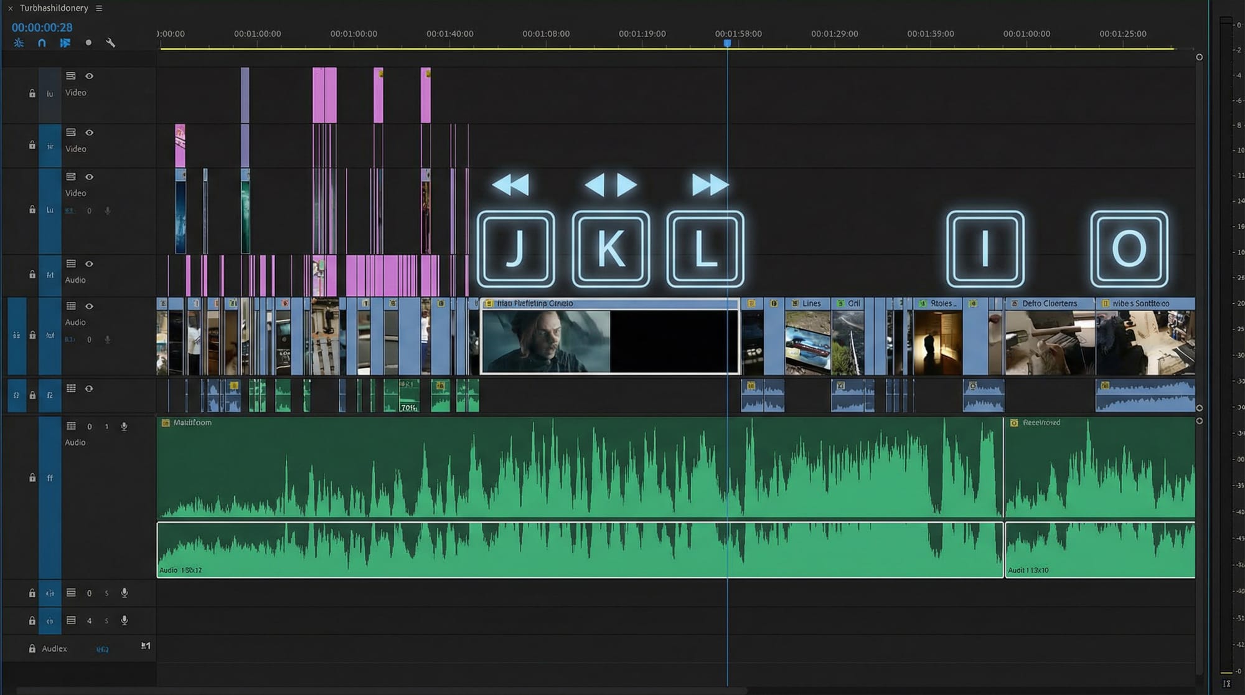Hide the topmost Video track with eye icon
Image resolution: width=1245 pixels, height=695 pixels.
point(89,76)
